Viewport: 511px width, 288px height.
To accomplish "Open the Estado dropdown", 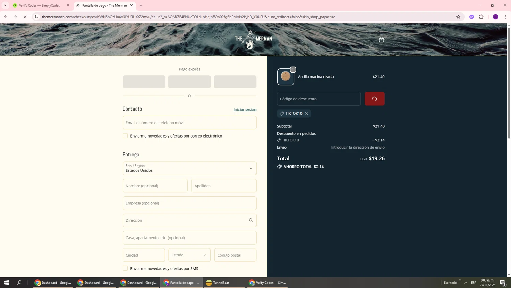I will (189, 255).
